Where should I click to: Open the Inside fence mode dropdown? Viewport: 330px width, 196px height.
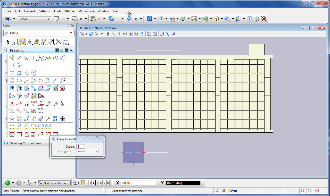click(x=88, y=151)
